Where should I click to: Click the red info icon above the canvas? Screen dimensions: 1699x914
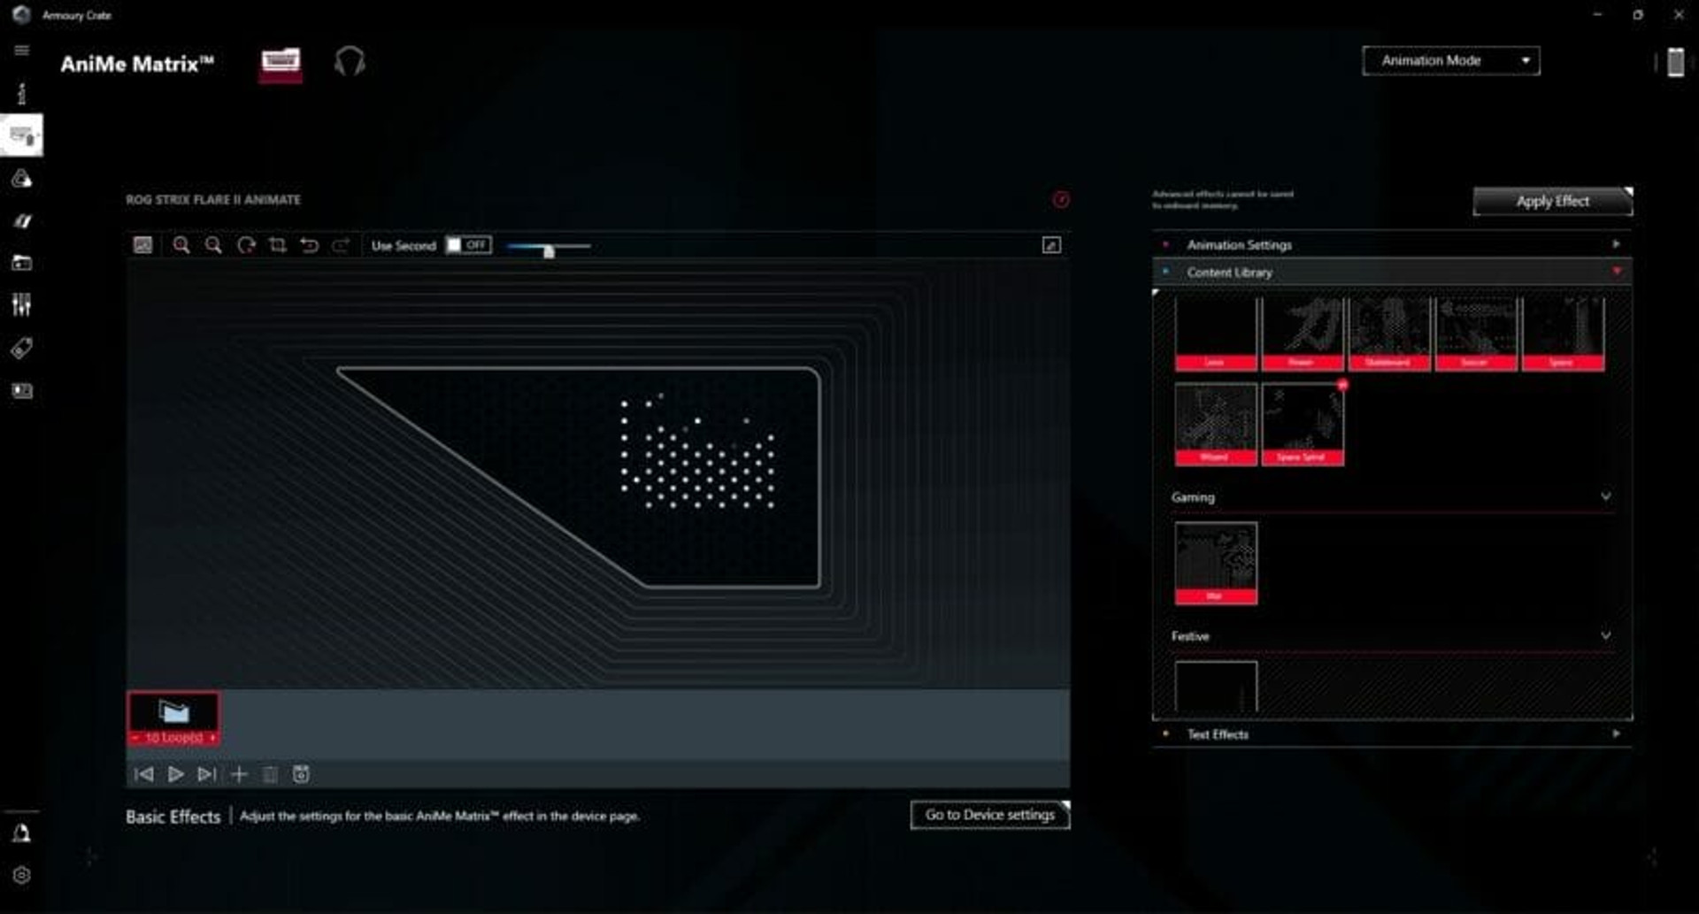pyautogui.click(x=1061, y=200)
